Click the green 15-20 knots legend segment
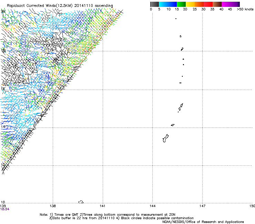This screenshot has width=255, height=224. point(181,4)
